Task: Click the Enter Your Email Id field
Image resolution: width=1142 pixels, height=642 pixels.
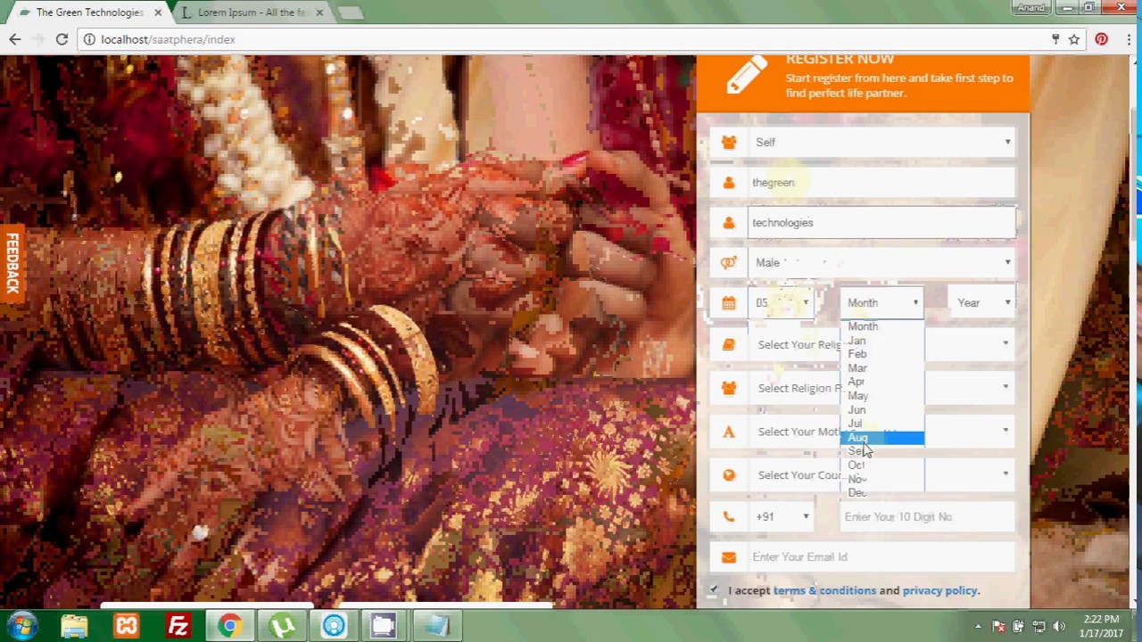Action: (x=882, y=557)
